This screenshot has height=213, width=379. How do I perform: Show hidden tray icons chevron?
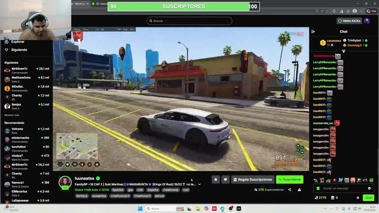(x=325, y=209)
